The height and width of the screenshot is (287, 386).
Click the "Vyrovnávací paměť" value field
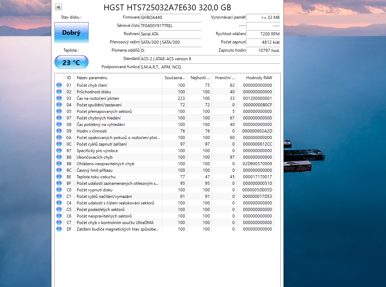[x=263, y=18]
